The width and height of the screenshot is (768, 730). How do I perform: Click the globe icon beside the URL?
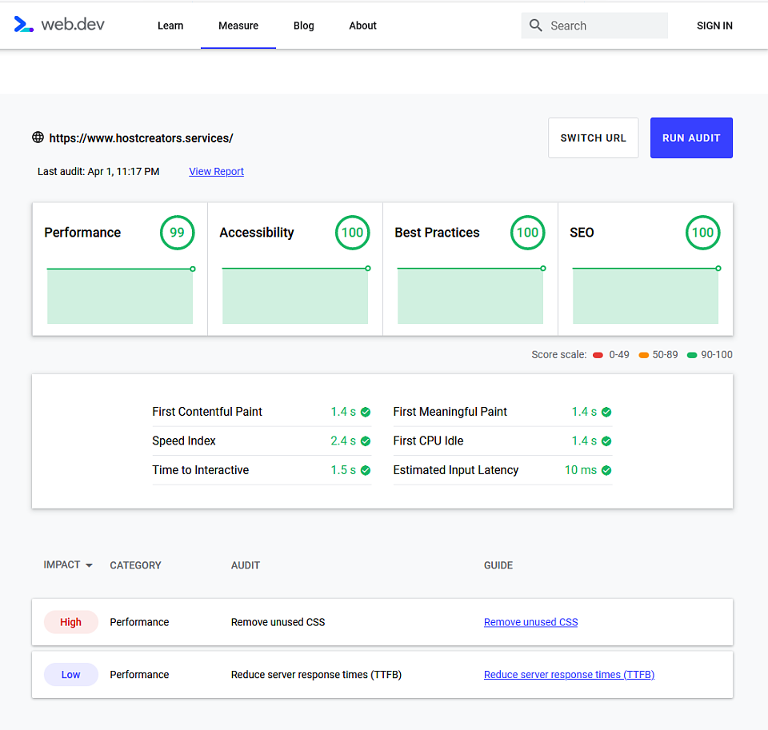pyautogui.click(x=38, y=138)
